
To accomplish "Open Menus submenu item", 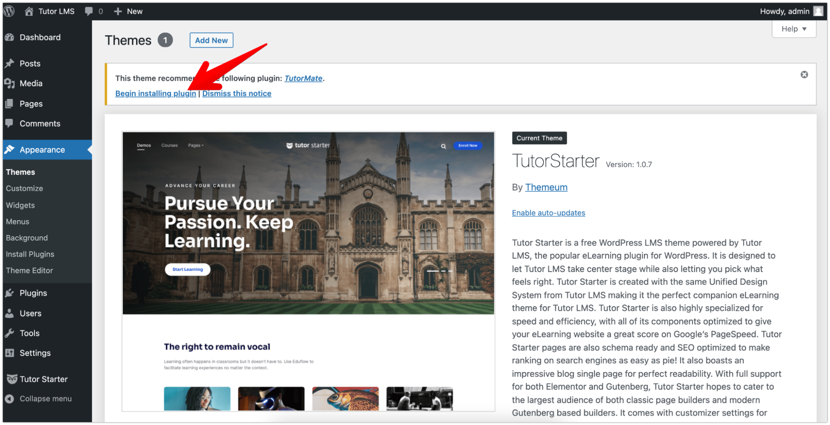I will coord(17,221).
